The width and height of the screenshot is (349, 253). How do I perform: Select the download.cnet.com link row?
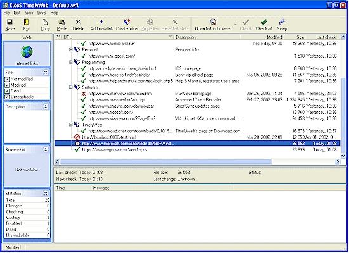click(x=197, y=131)
